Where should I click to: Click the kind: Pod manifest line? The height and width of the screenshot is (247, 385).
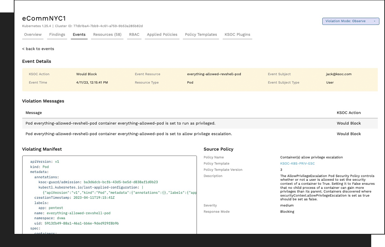point(39,167)
